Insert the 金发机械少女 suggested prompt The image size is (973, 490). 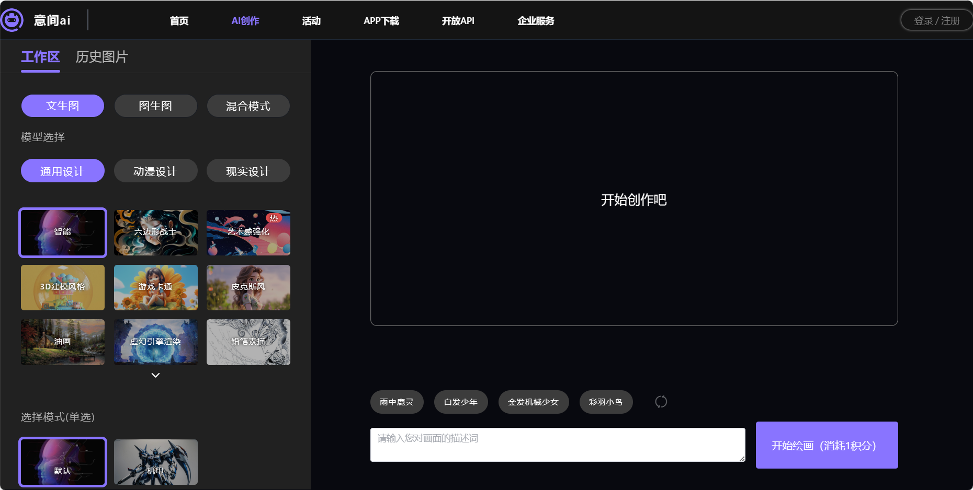(533, 402)
